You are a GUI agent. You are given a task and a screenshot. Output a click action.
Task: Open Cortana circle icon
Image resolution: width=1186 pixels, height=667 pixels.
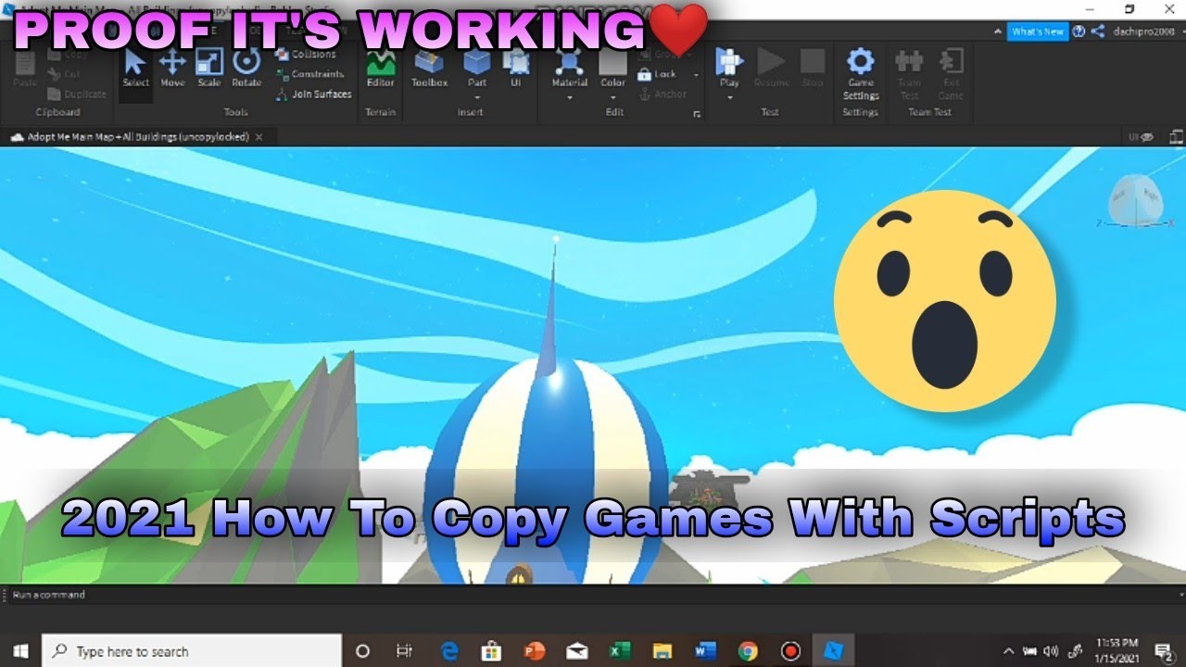click(362, 650)
